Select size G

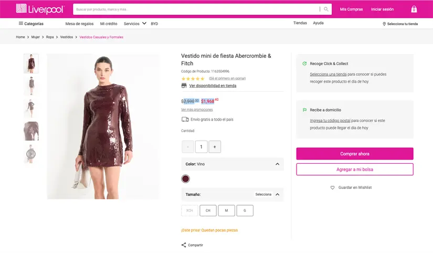point(245,210)
